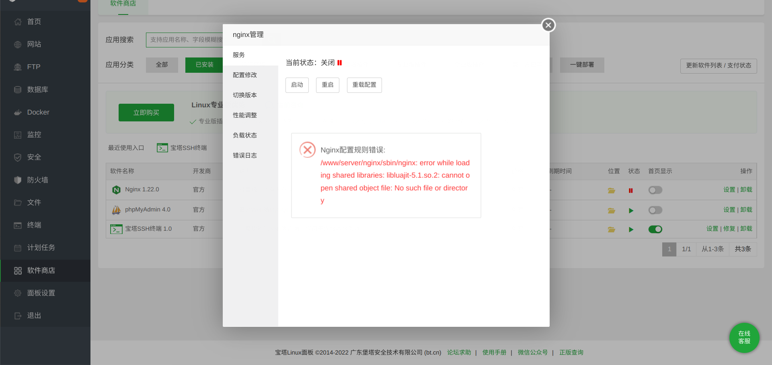This screenshot has width=772, height=365.
Task: Click the FTP sidebar icon
Action: coord(18,67)
